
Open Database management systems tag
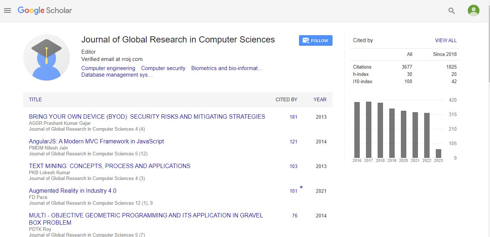click(117, 75)
